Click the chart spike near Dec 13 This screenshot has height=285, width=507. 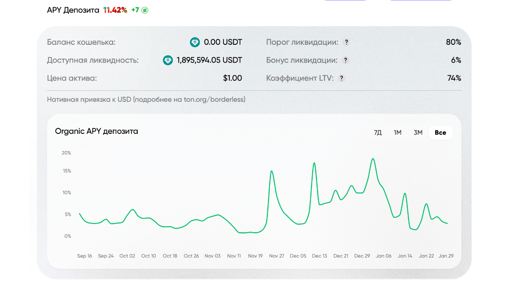[x=314, y=163]
